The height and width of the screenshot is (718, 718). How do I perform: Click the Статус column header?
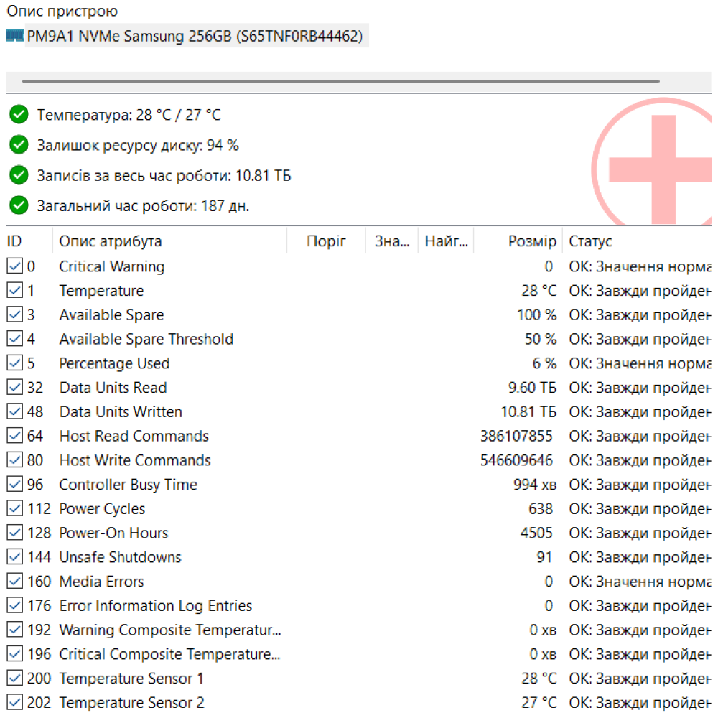[590, 242]
